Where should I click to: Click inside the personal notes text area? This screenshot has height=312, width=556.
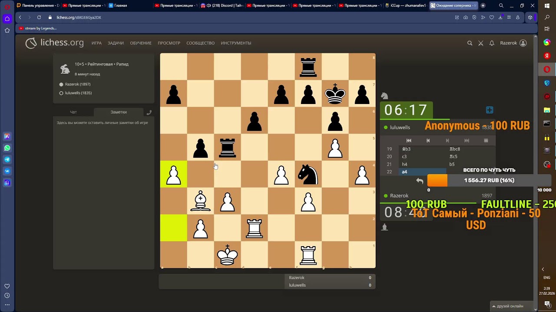(103, 193)
